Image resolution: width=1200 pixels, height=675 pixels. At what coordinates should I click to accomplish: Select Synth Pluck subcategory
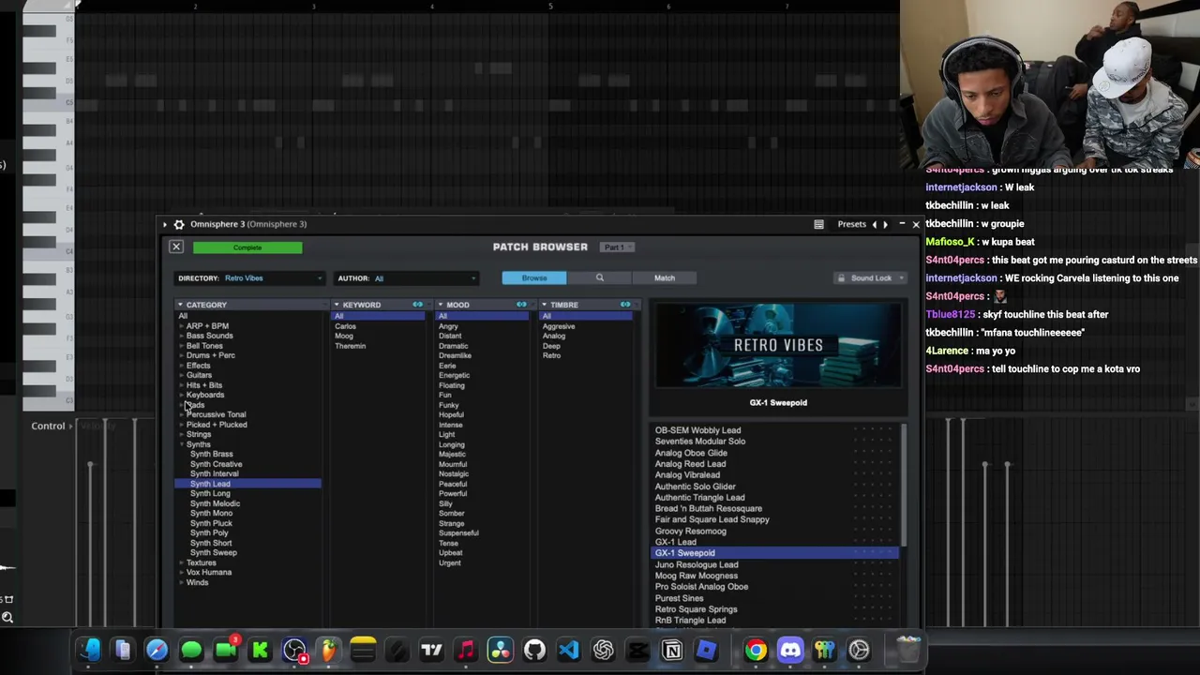[211, 523]
